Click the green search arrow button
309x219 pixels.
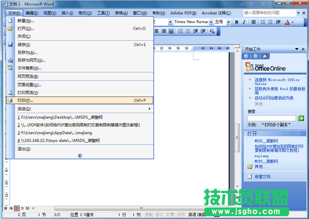(301, 118)
